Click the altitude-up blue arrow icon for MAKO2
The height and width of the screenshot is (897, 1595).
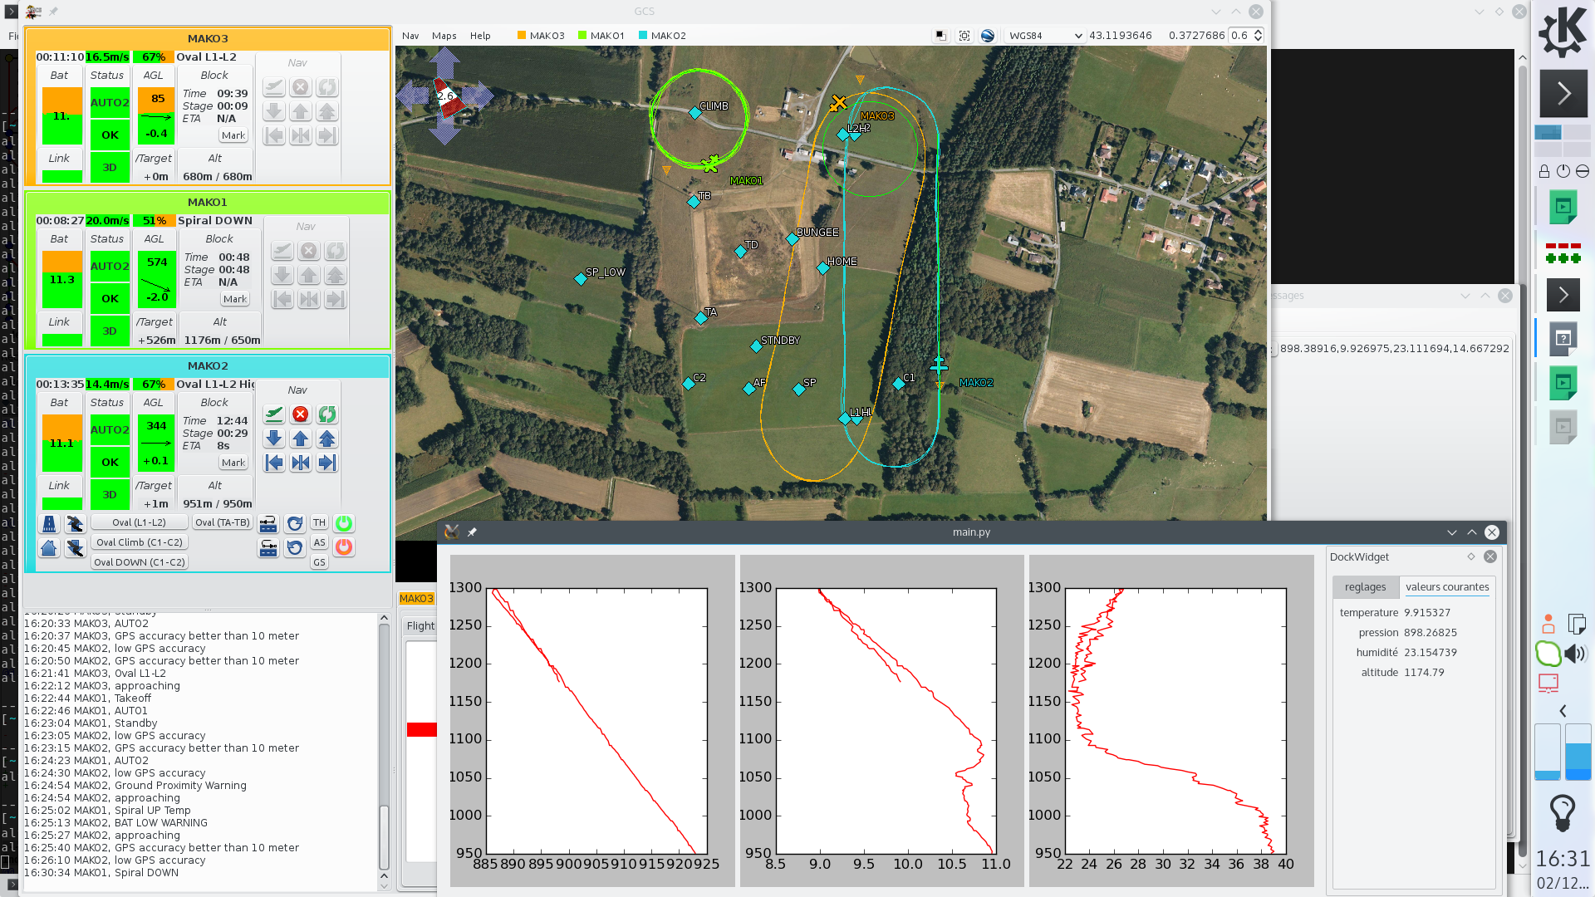click(301, 439)
